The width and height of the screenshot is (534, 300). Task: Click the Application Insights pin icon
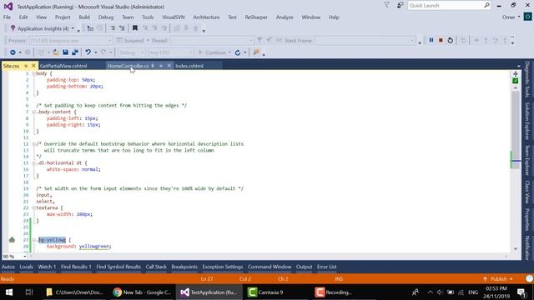pyautogui.click(x=13, y=28)
